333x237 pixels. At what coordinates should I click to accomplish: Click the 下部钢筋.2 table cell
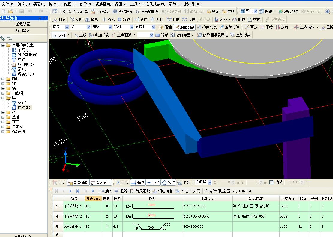pyautogui.click(x=74, y=216)
